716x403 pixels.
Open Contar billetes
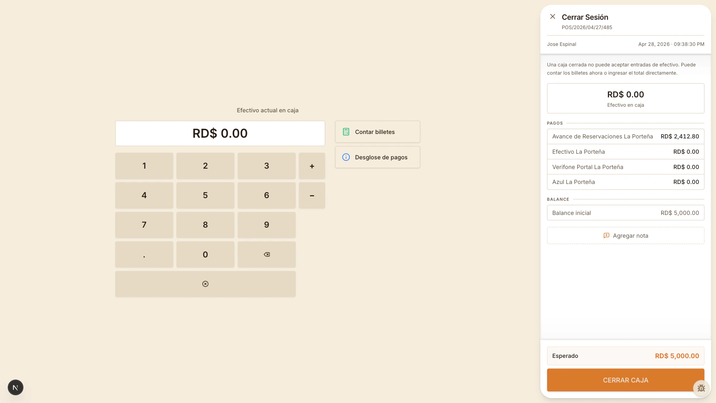click(x=377, y=132)
